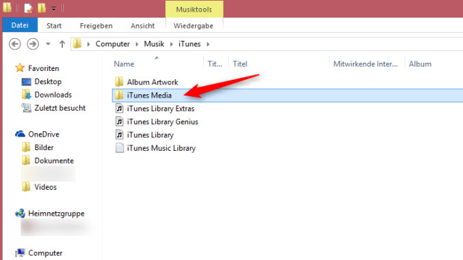Click the Desktop icon in the sidebar
Viewport: 463px width, 260px height.
click(x=26, y=82)
